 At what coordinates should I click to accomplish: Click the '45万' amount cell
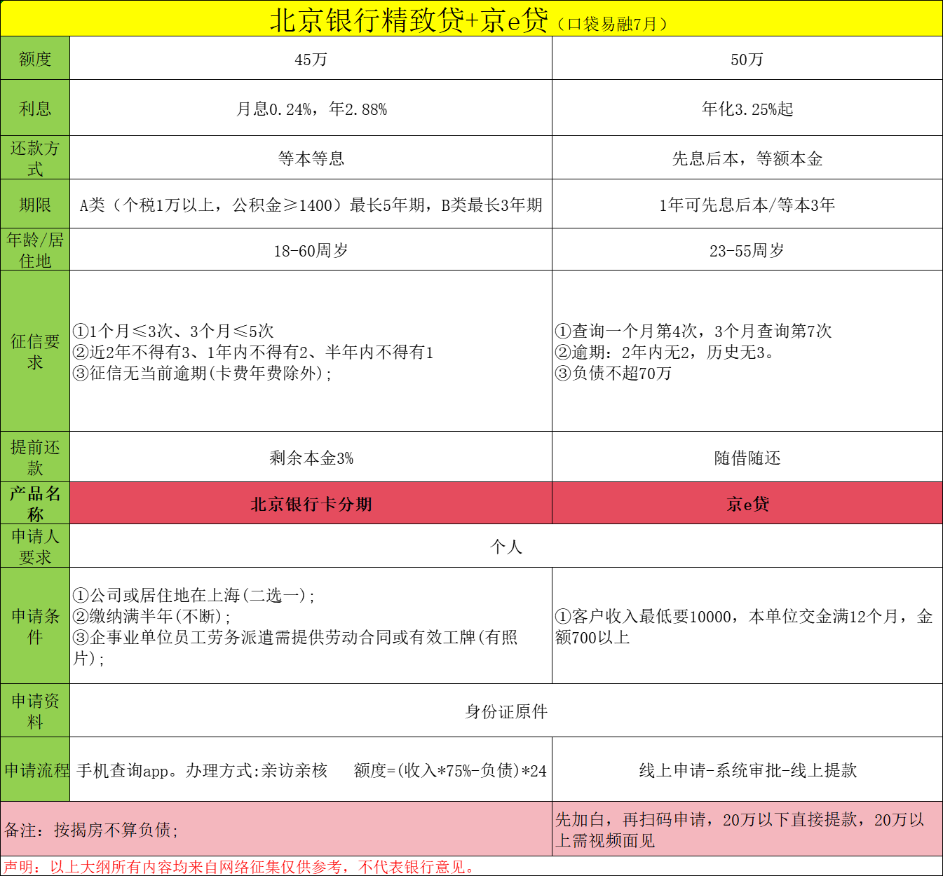point(311,59)
